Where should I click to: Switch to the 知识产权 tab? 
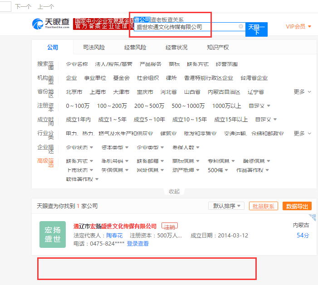[218, 48]
